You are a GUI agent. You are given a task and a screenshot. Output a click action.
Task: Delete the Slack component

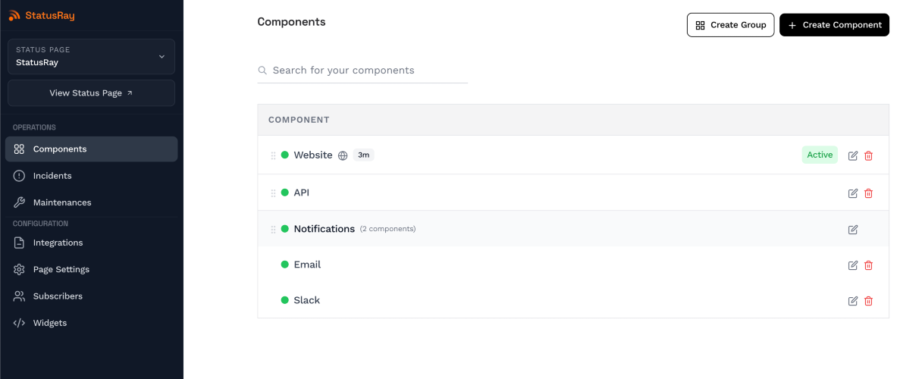pyautogui.click(x=869, y=301)
